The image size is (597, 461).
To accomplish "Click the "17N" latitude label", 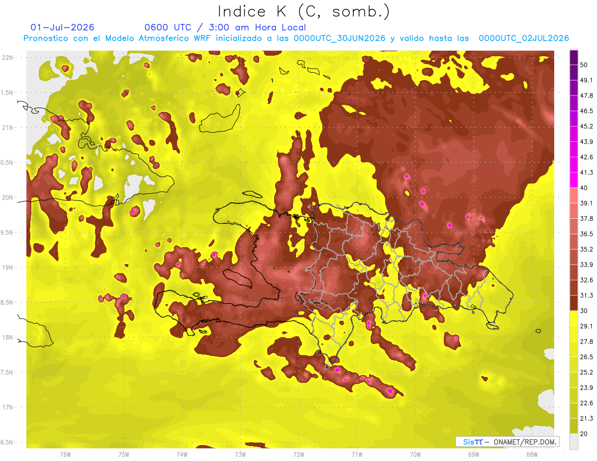I will coord(7,407).
